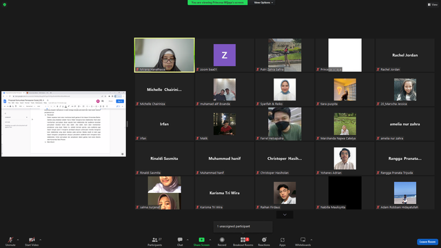Select Michelle Chairiniza's tile
This screenshot has width=441, height=248.
165,90
